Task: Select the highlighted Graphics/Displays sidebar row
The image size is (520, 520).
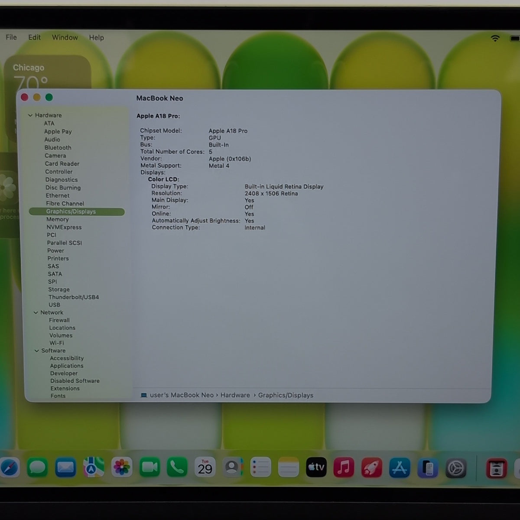Action: pos(77,211)
